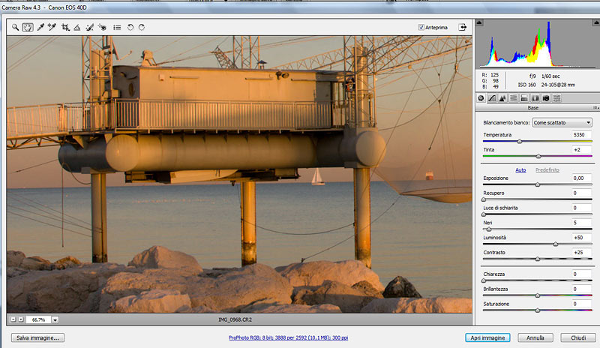600x348 pixels.
Task: Toggle full screen mode icon
Action: tap(463, 27)
